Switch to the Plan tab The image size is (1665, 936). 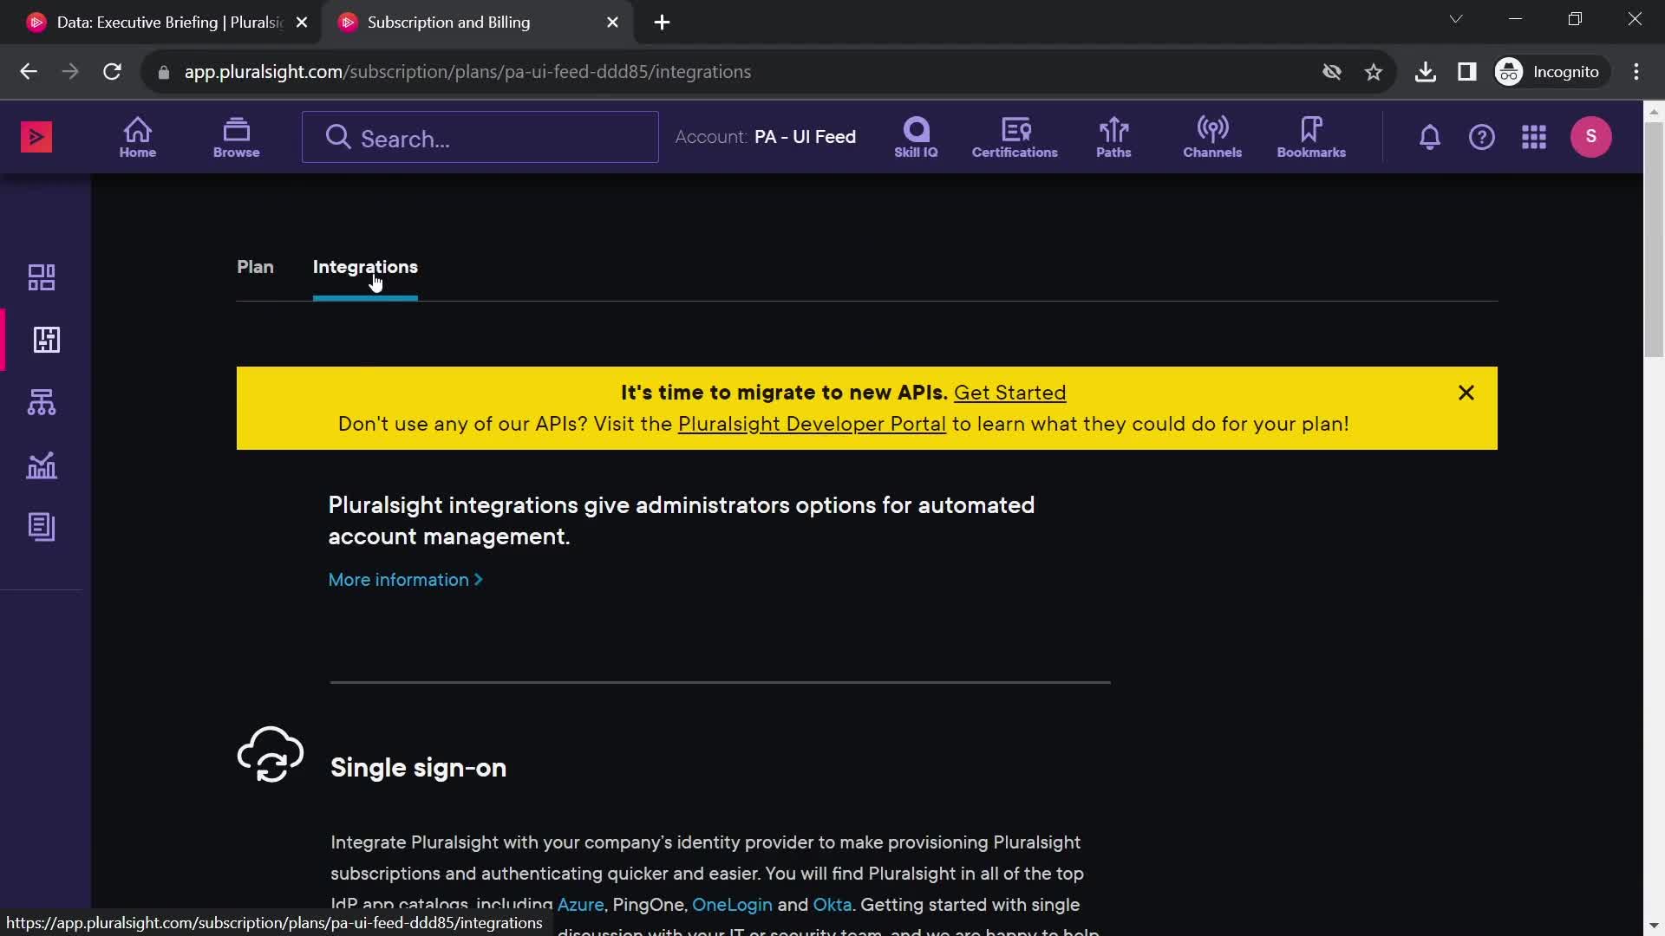coord(255,266)
